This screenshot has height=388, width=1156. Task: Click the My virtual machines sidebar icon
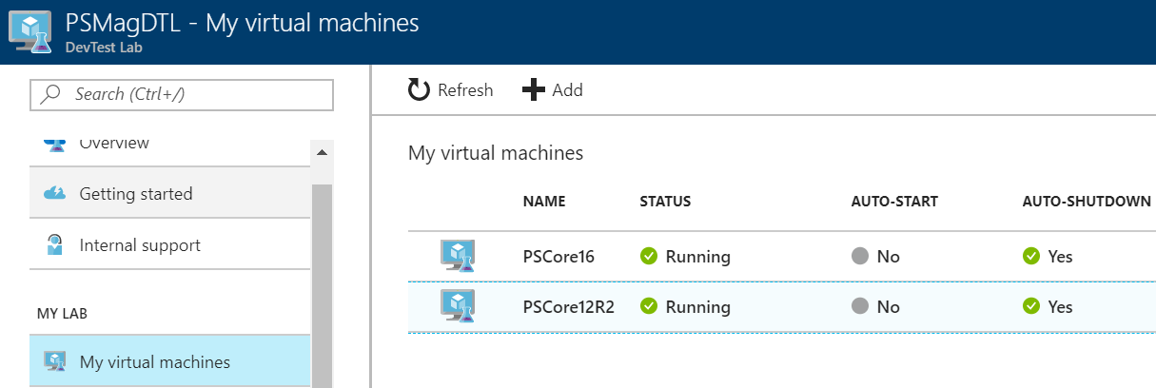[x=55, y=362]
